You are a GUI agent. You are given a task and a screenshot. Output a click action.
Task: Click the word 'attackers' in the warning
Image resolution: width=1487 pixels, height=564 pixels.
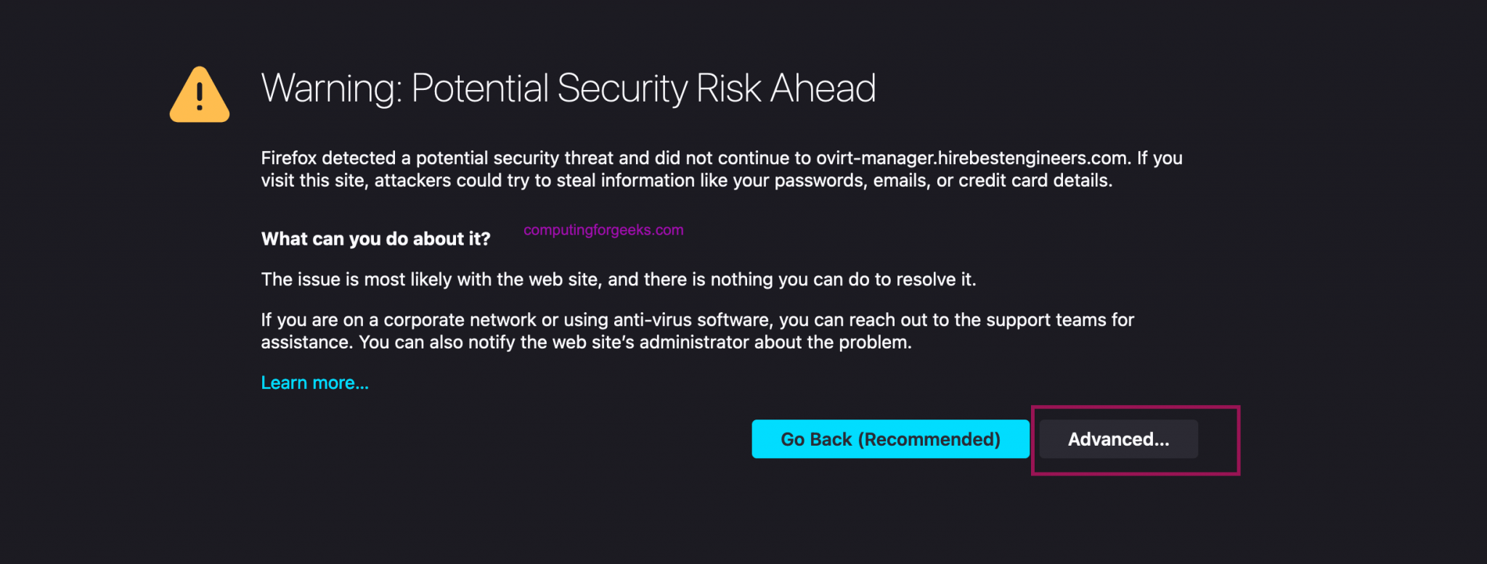[x=412, y=181]
